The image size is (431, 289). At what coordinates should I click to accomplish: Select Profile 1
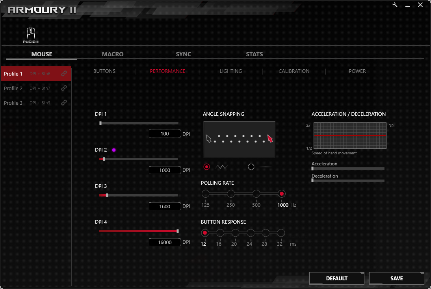36,74
